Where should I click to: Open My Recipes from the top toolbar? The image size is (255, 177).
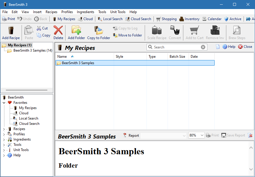(x=64, y=19)
